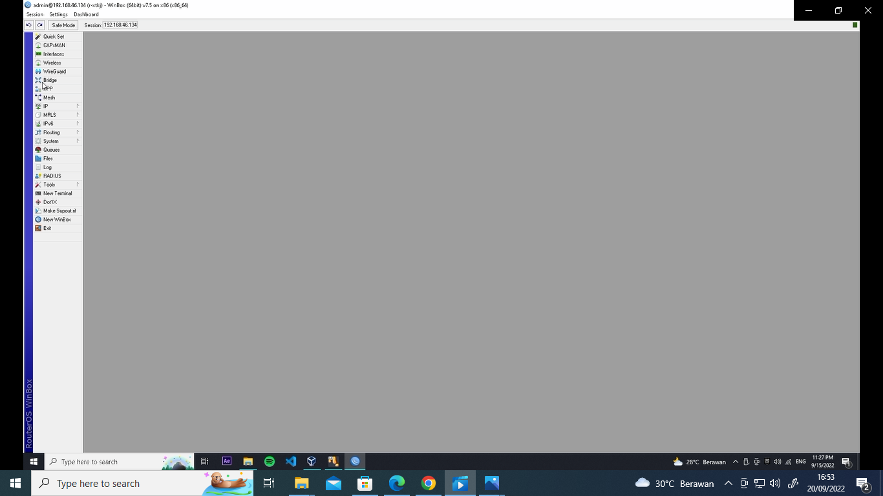The image size is (883, 496).
Task: Open the Dashboard menu
Action: [x=86, y=14]
